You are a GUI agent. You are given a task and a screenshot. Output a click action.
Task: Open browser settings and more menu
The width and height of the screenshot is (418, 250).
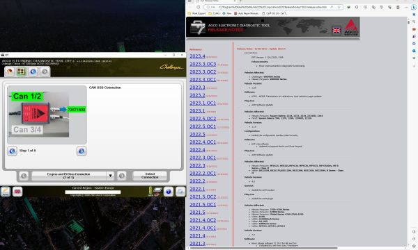406,7
